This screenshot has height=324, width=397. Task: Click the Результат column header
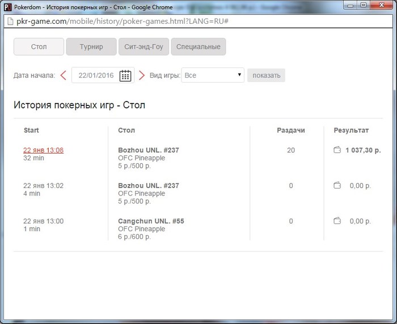(351, 130)
